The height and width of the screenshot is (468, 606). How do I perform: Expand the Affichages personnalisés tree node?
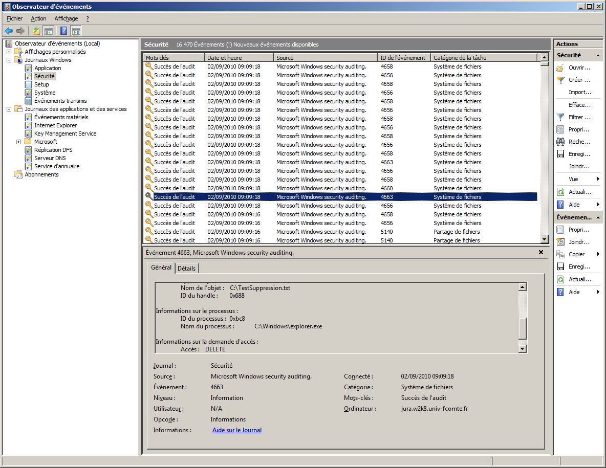point(9,52)
